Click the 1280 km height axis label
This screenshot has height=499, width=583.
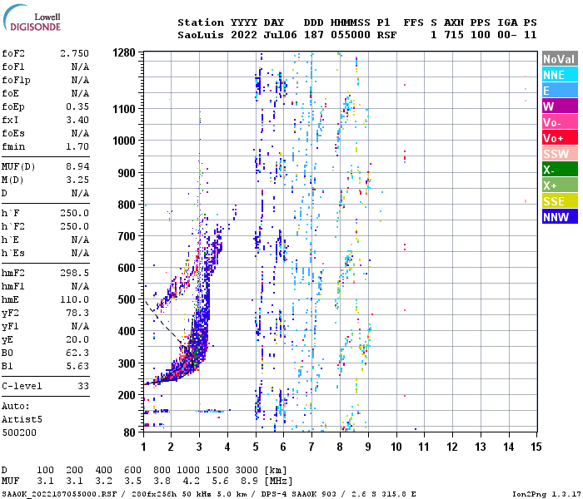(x=124, y=52)
